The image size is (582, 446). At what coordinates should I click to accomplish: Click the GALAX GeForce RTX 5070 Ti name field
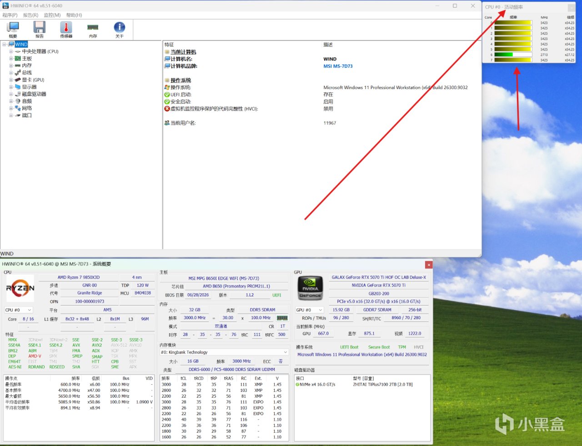[379, 277]
